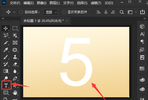Click the white number 5 on canvas

(76, 62)
